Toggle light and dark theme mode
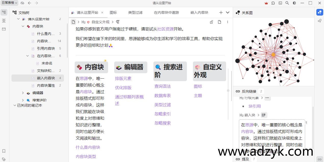This screenshot has height=162, width=324. pyautogui.click(x=294, y=3)
